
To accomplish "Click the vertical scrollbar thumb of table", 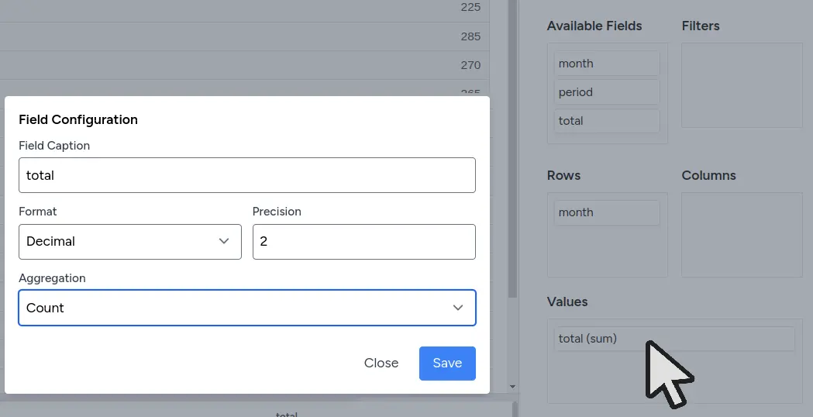I will (x=512, y=149).
